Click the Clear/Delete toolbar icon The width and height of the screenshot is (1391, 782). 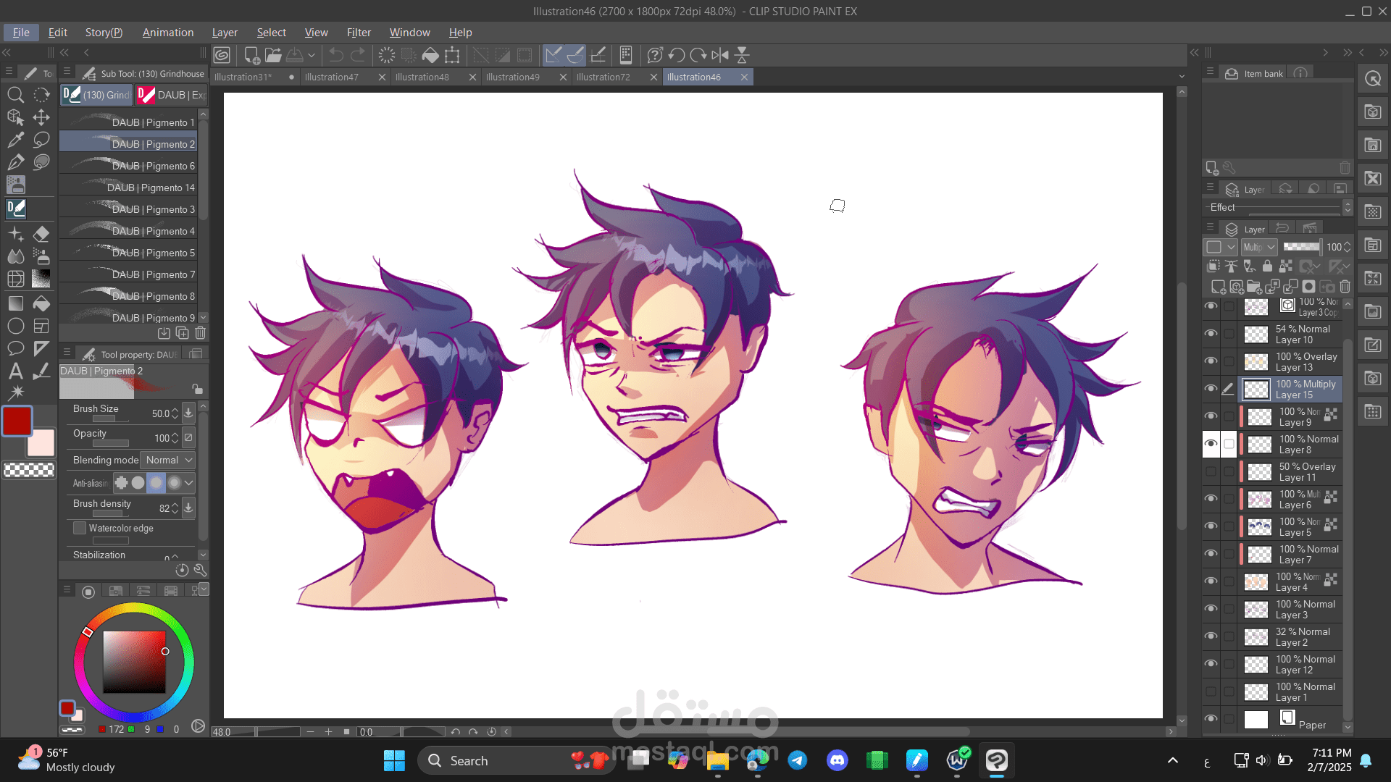coord(386,55)
